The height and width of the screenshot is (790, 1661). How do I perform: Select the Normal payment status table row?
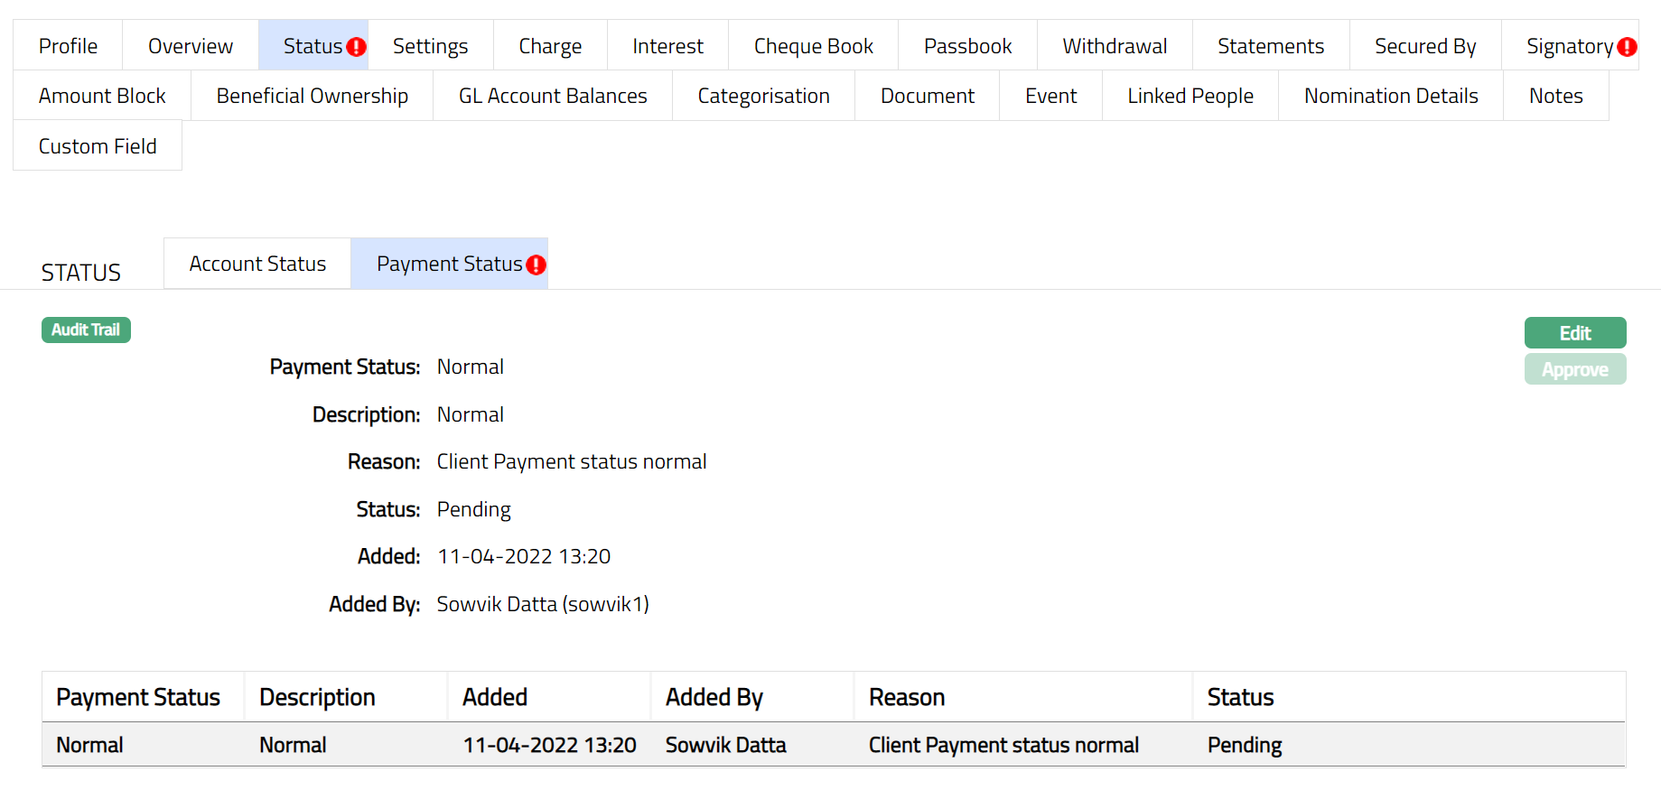point(833,745)
